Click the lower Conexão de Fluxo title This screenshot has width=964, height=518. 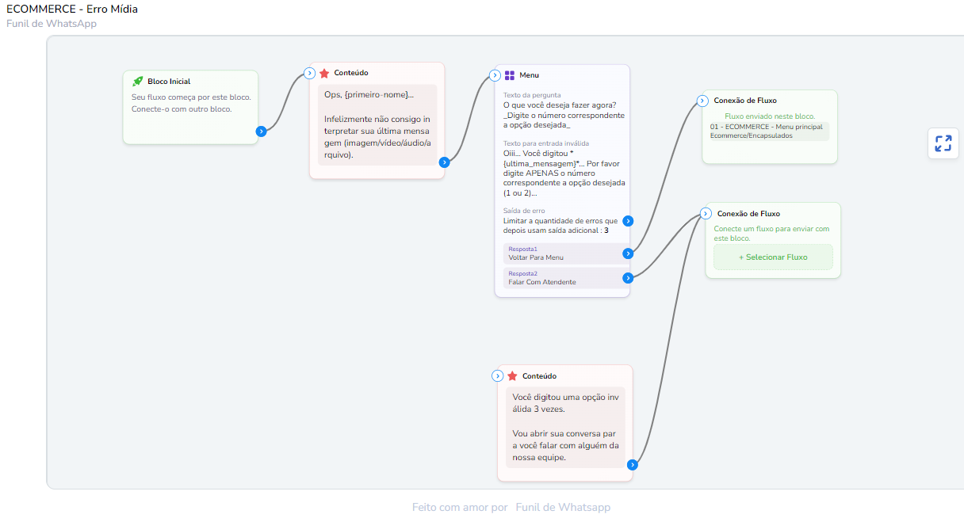748,214
